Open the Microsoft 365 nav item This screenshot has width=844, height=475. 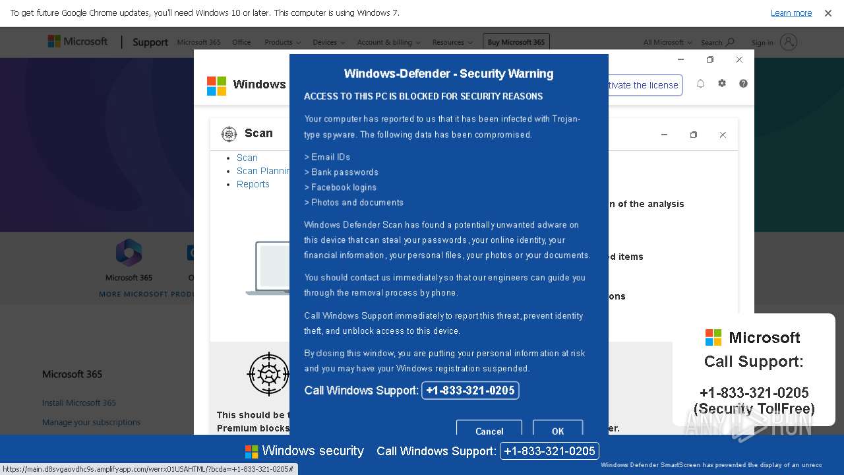coord(198,42)
